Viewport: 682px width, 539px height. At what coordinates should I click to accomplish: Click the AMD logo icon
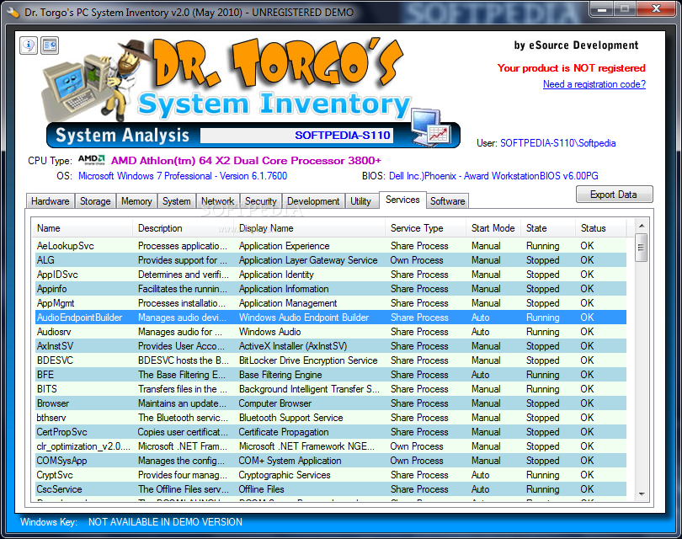91,160
